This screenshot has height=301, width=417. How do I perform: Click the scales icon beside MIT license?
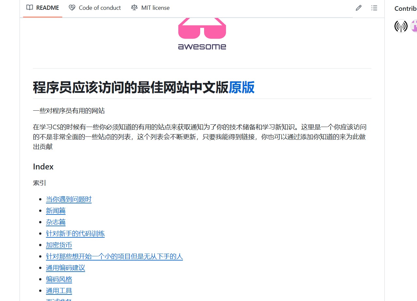tap(134, 8)
